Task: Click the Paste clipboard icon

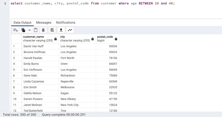Action: point(36,30)
